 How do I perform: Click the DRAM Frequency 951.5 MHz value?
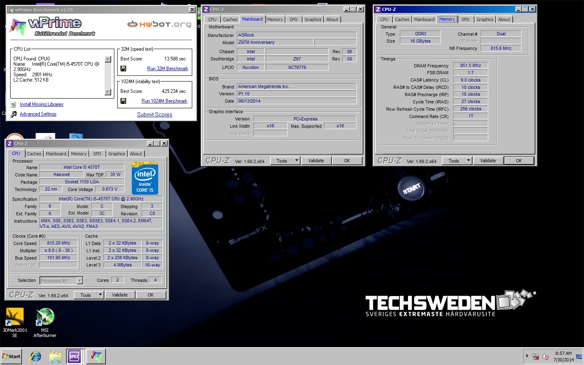point(470,65)
